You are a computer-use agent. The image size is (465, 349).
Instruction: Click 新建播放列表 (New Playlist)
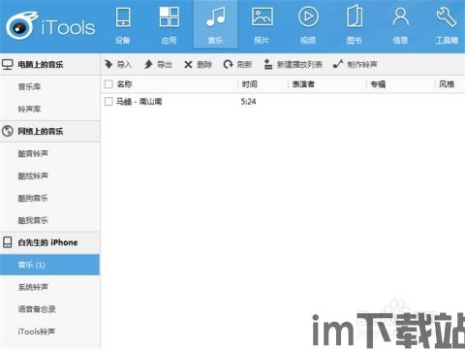pos(294,65)
